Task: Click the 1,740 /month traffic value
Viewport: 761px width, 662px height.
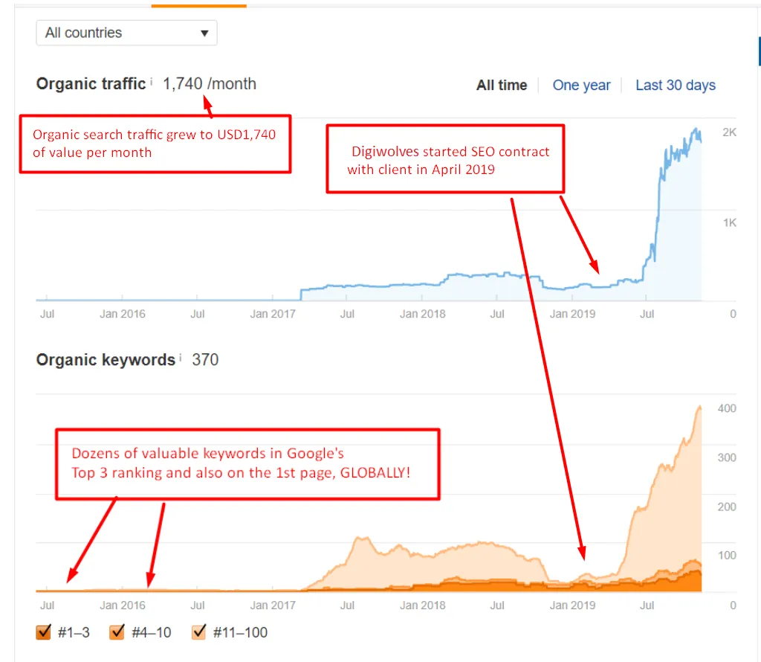Action: tap(209, 83)
